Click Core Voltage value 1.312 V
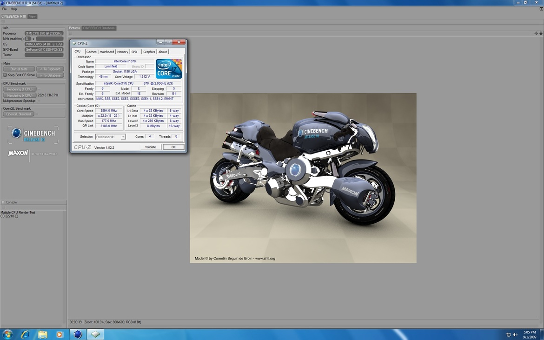 click(144, 77)
